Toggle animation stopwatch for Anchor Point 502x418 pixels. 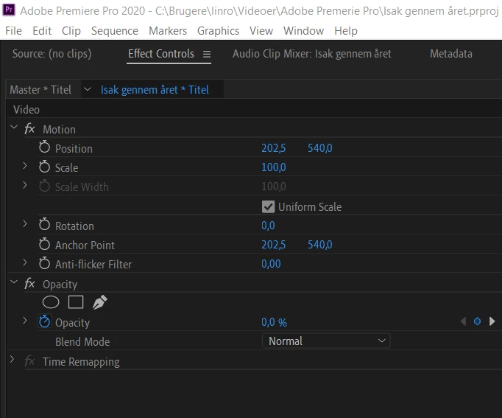(44, 244)
